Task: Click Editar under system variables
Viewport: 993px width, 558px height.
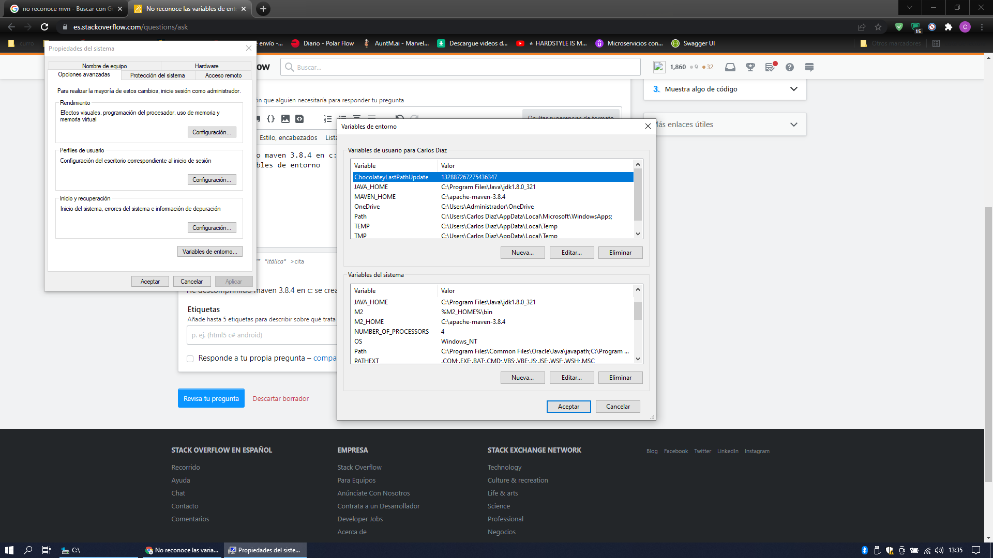Action: coord(571,378)
